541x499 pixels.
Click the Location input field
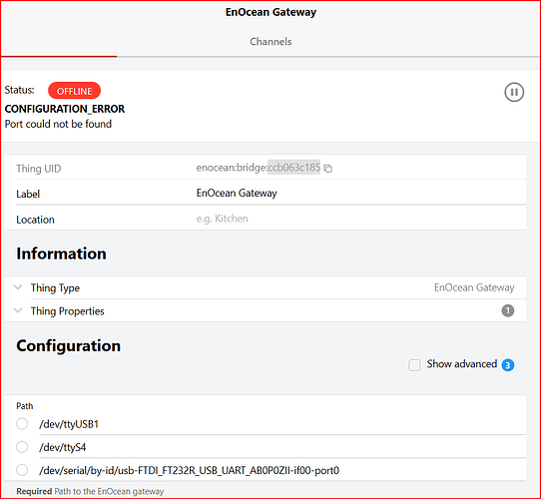point(360,219)
